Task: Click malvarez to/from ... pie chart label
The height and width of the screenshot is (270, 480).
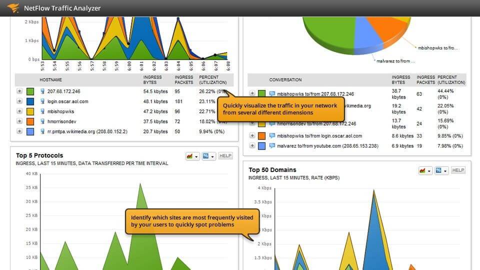Action: pyautogui.click(x=395, y=61)
